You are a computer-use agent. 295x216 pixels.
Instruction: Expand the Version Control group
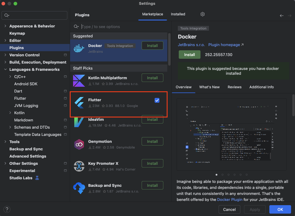coord(5,55)
